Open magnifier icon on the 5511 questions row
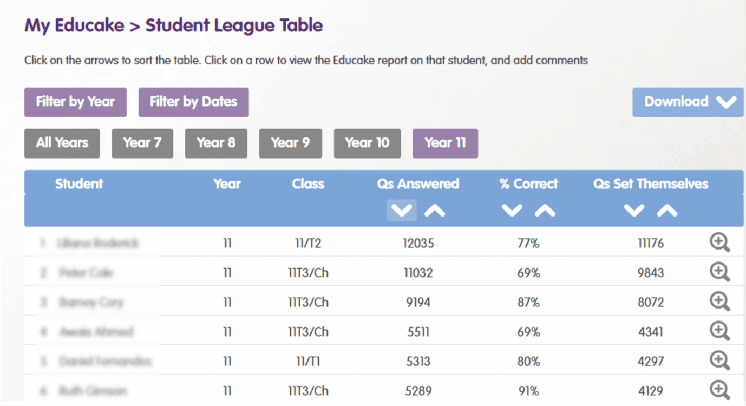The image size is (746, 406). pyautogui.click(x=719, y=331)
